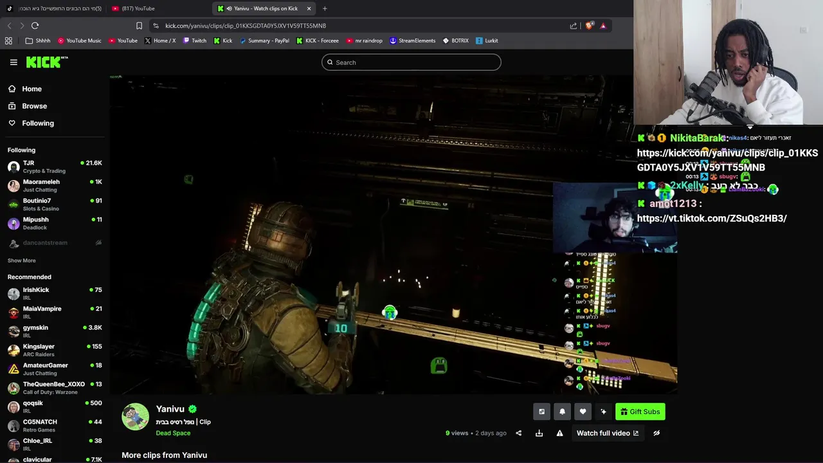
Task: Open Shhhh bookmarks folder
Action: [38, 41]
